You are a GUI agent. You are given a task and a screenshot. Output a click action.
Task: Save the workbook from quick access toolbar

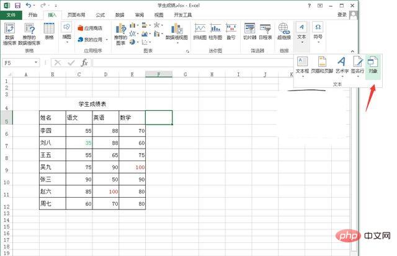[17, 6]
